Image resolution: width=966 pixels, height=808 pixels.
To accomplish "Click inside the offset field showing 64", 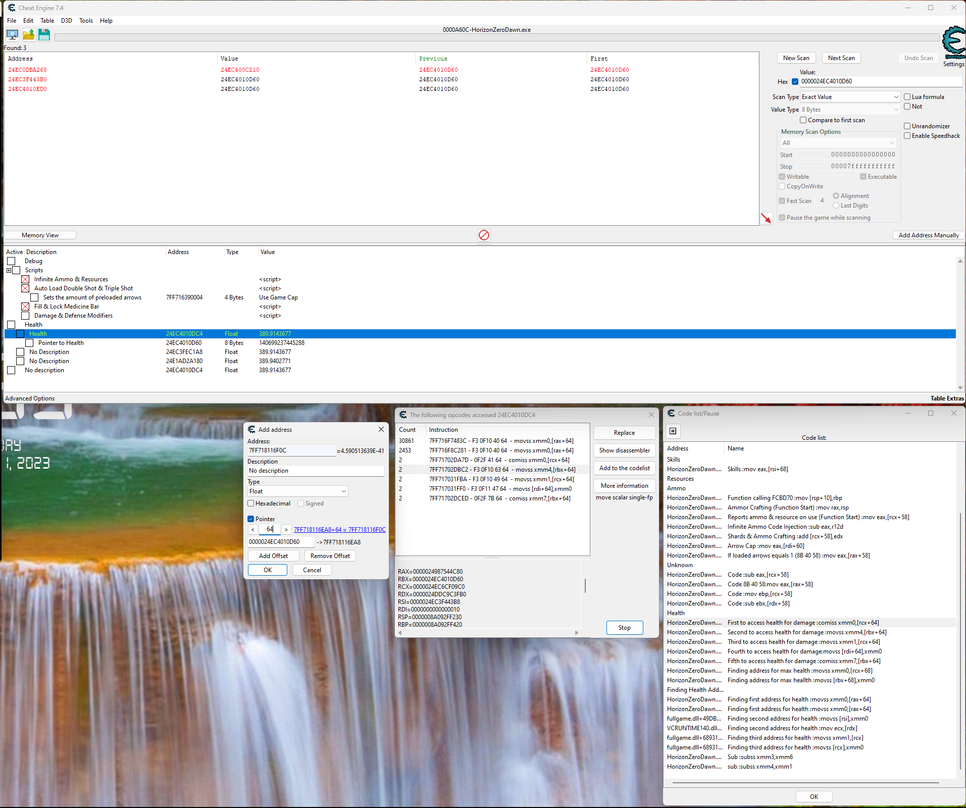I will (x=270, y=529).
